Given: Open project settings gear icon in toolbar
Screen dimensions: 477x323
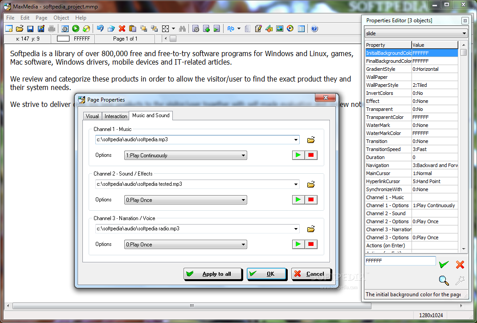Looking at the screenshot, I should 65,29.
